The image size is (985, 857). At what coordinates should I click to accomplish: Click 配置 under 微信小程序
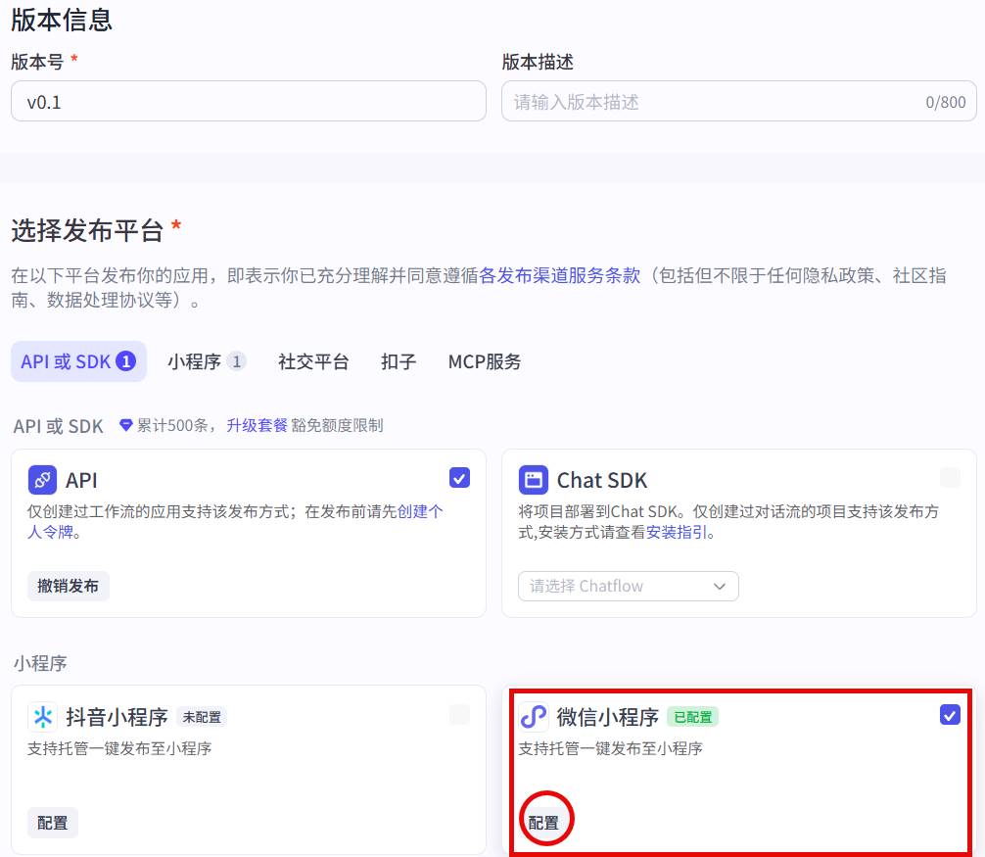pyautogui.click(x=543, y=823)
